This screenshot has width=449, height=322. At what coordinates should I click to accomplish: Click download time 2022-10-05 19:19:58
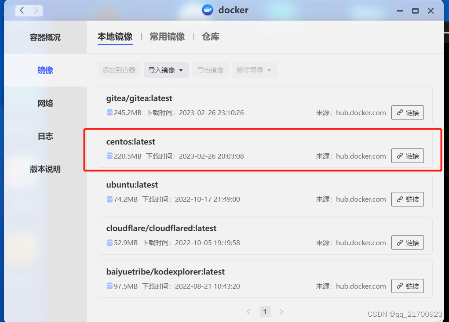[208, 243]
